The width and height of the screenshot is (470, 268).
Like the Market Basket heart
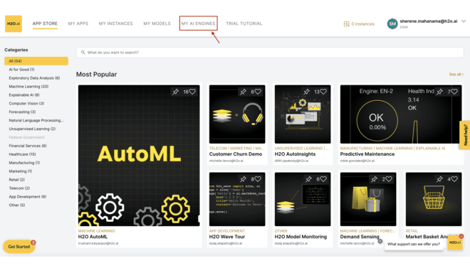pos(454,179)
